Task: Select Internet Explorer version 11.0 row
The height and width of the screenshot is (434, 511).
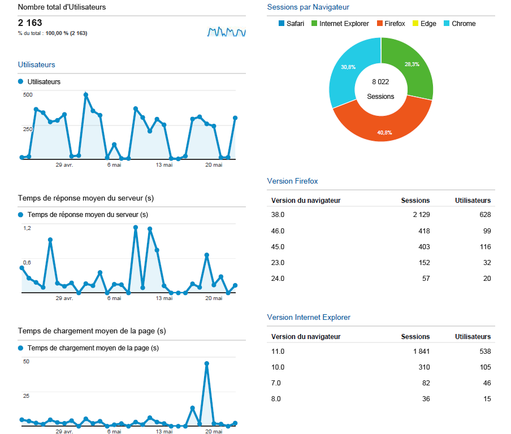Action: 380,351
